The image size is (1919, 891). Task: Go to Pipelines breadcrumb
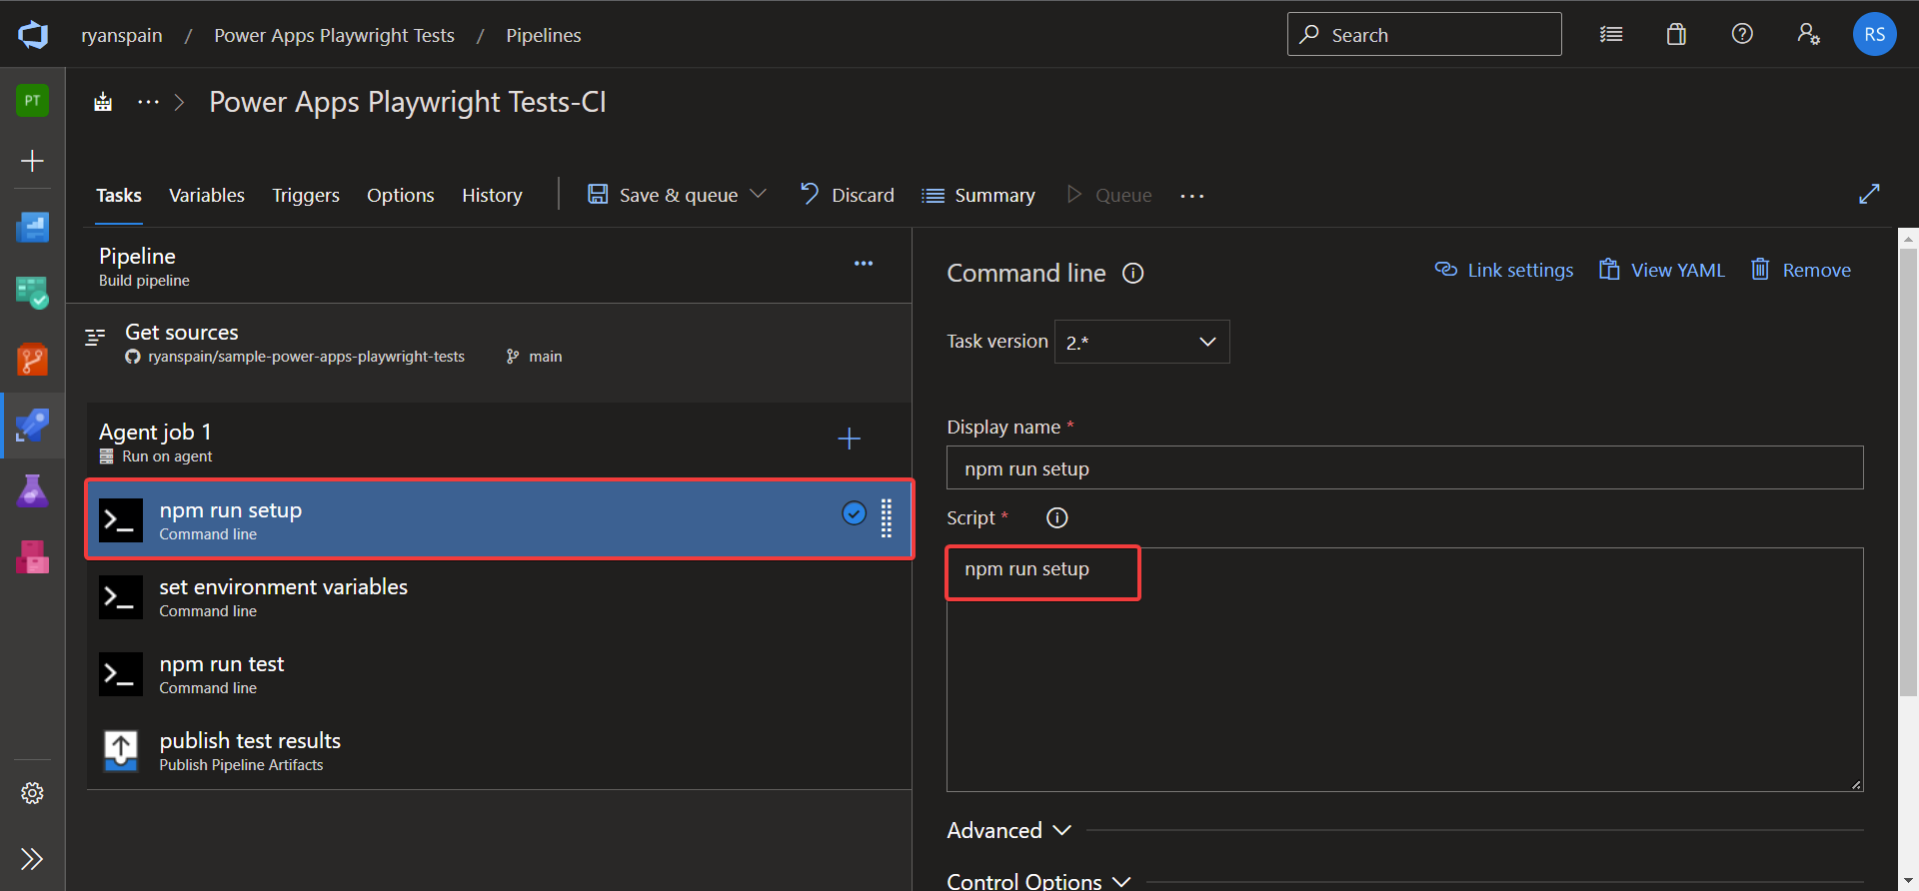[x=544, y=35]
